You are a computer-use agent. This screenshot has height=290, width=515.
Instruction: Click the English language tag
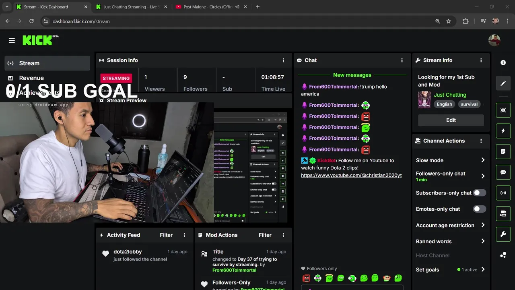point(444,104)
